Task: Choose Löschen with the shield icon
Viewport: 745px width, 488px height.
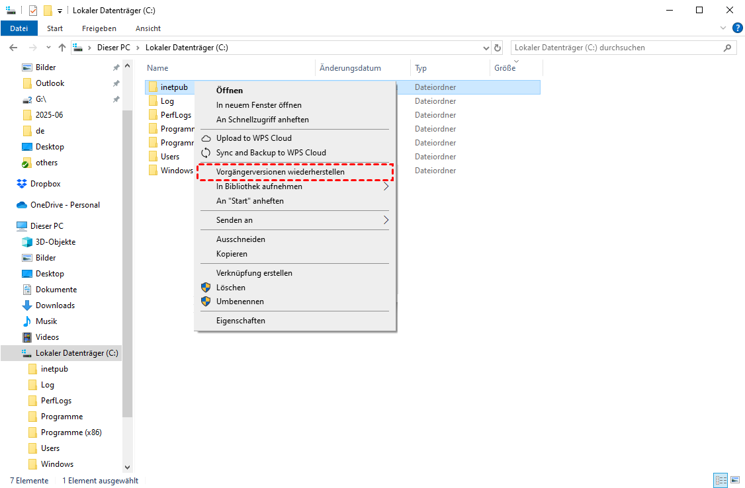Action: click(x=295, y=288)
